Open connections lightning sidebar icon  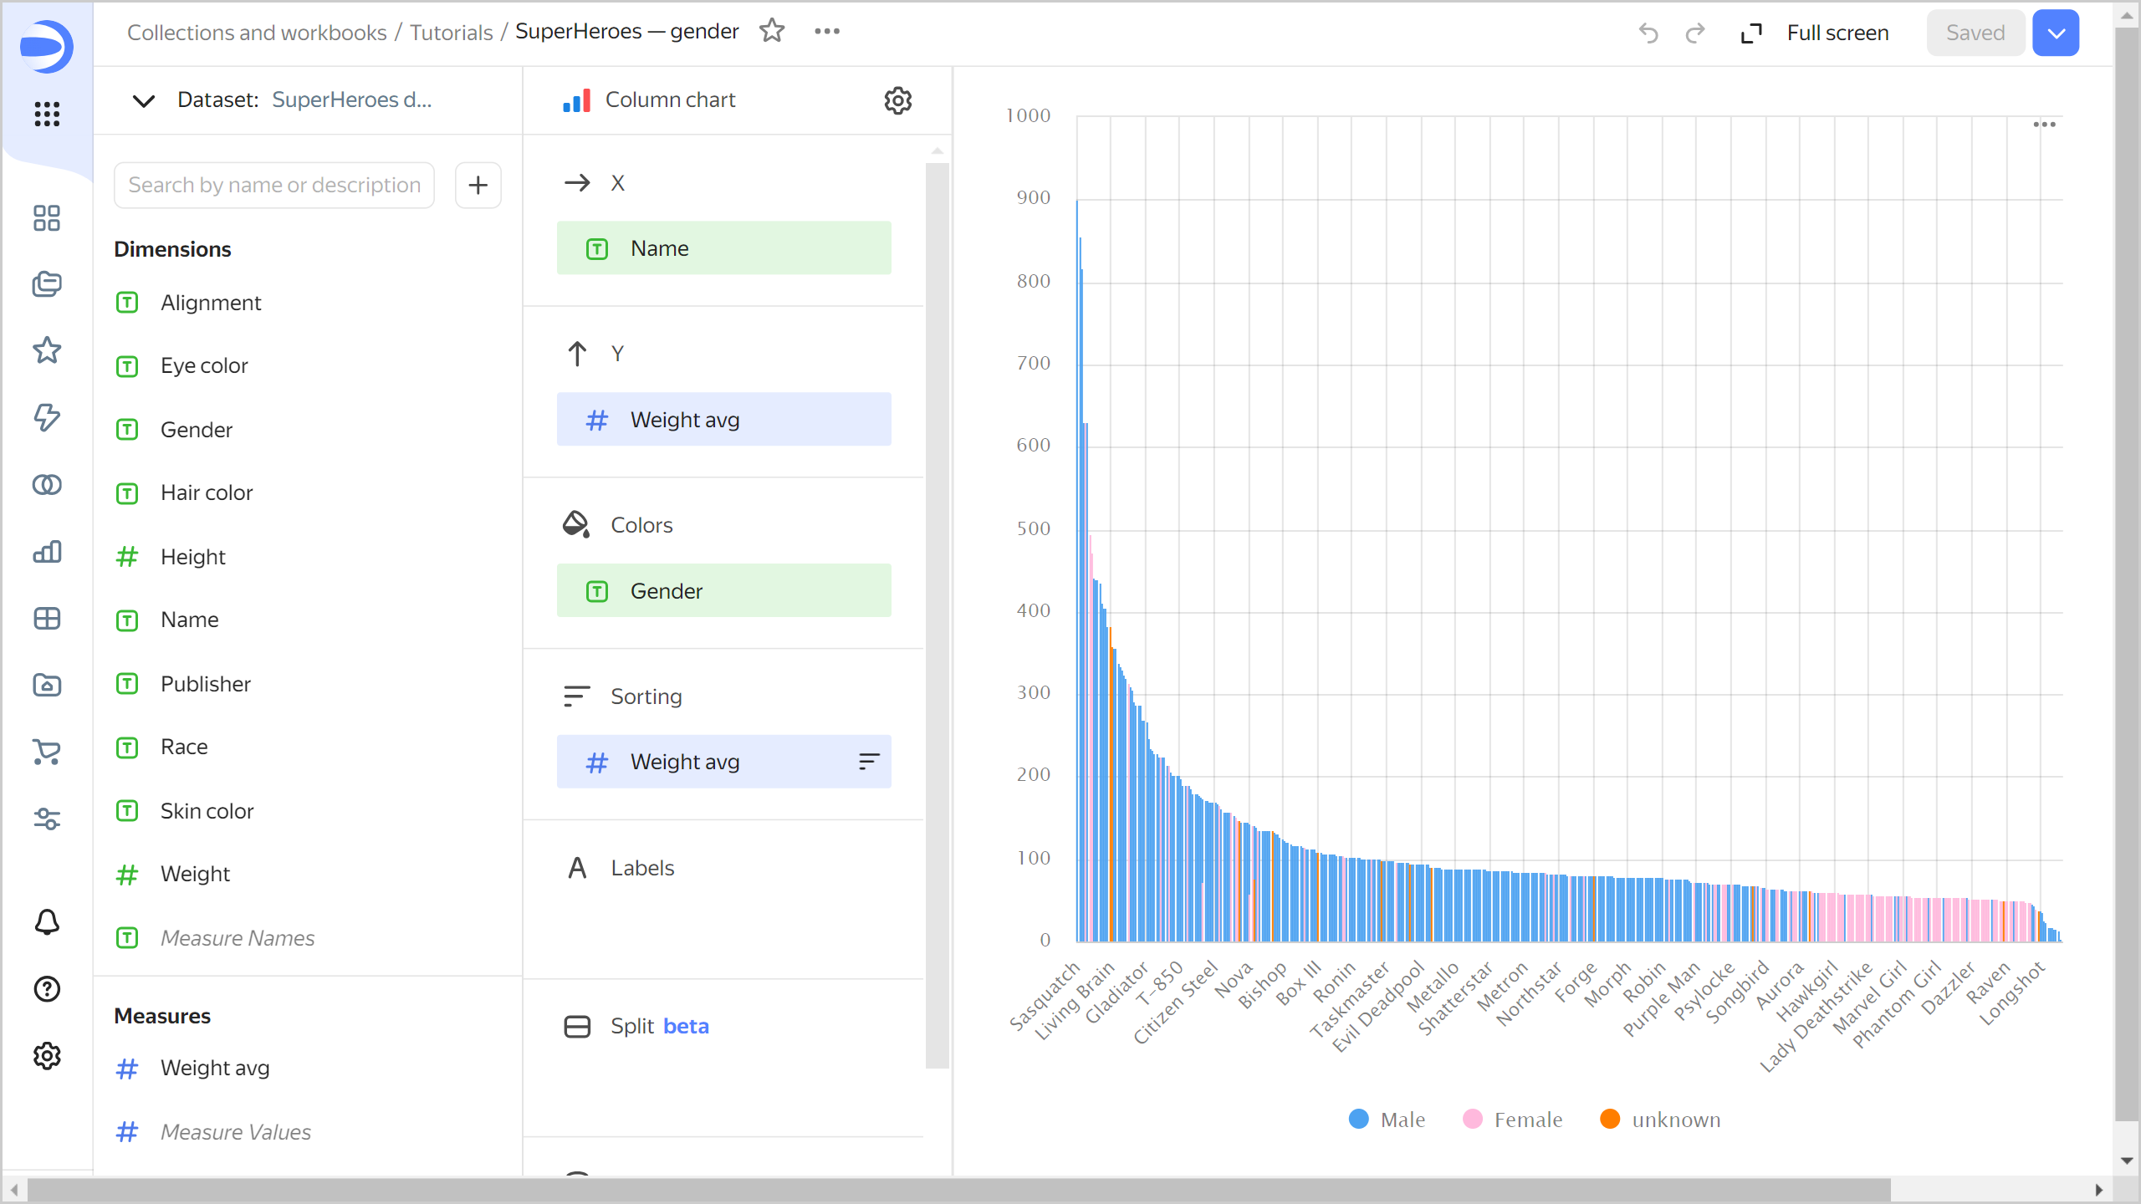point(47,417)
